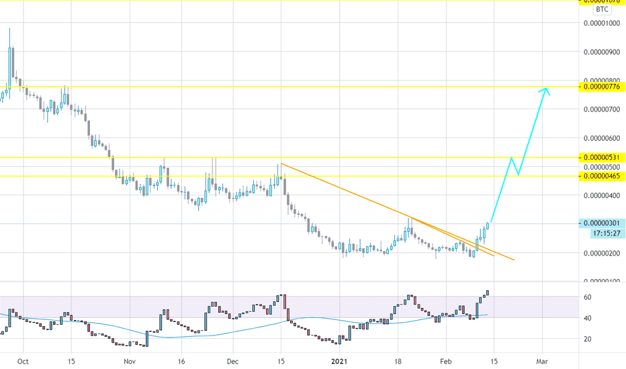Click the Oct label on time axis

tap(23, 362)
